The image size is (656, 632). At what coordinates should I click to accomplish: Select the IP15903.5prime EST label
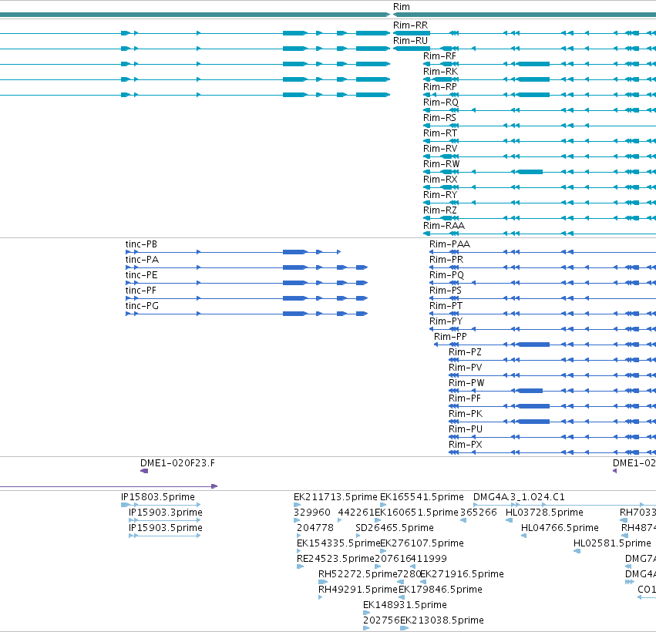point(165,528)
